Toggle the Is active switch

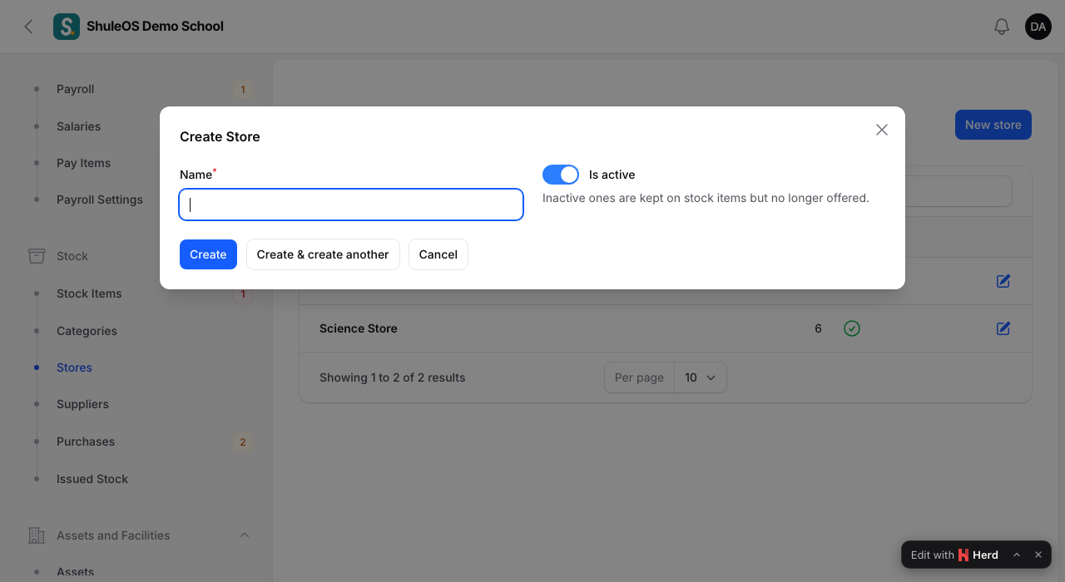click(x=561, y=175)
